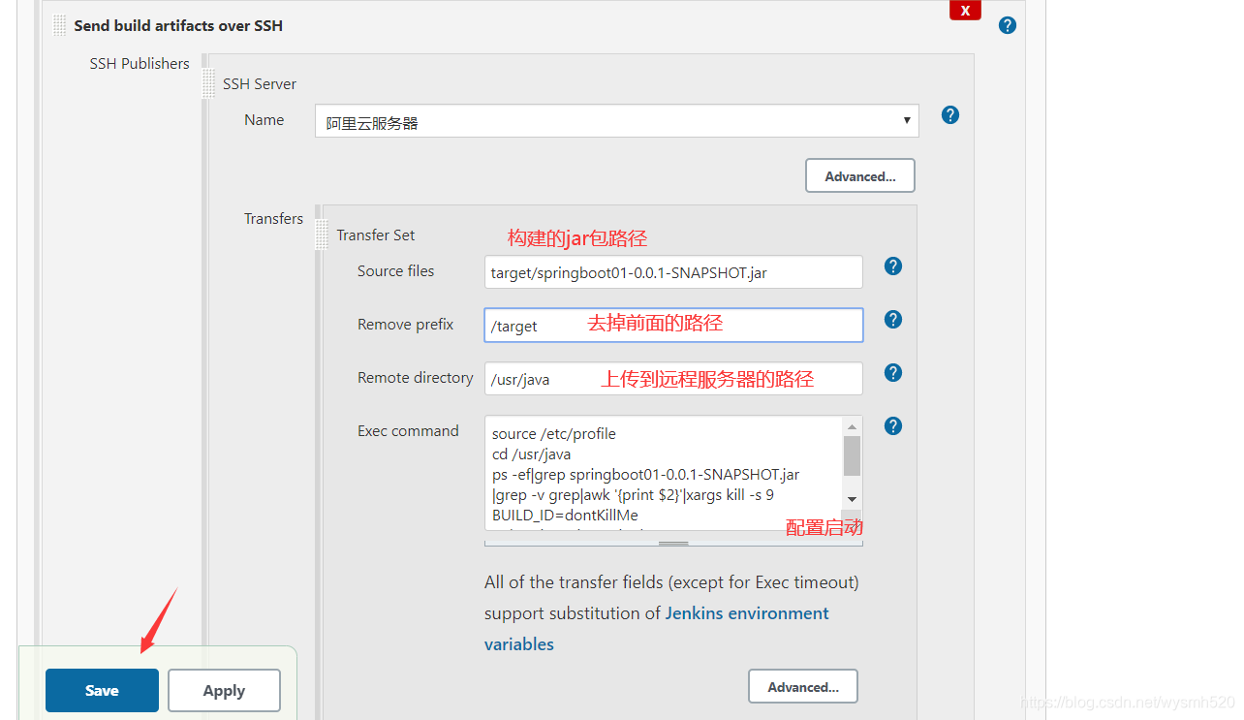Screen dimensions: 1244x720
Task: Open help icon for Remove prefix
Action: pyautogui.click(x=893, y=320)
